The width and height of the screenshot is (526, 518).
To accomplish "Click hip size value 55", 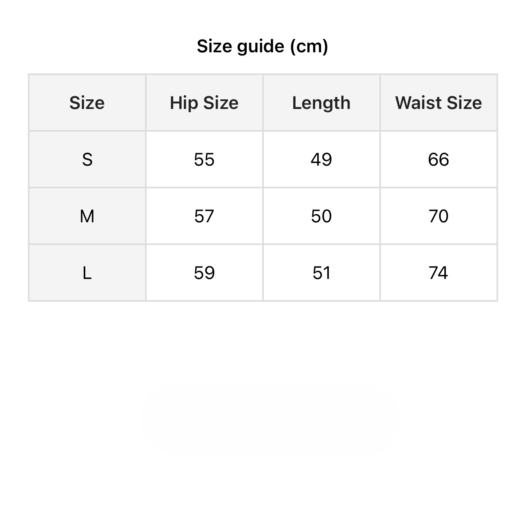I will 204,160.
